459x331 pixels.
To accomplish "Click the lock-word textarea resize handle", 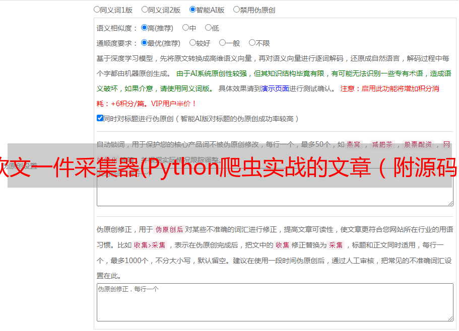I will pyautogui.click(x=450, y=203).
